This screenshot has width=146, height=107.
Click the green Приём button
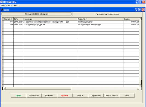coord(18,96)
